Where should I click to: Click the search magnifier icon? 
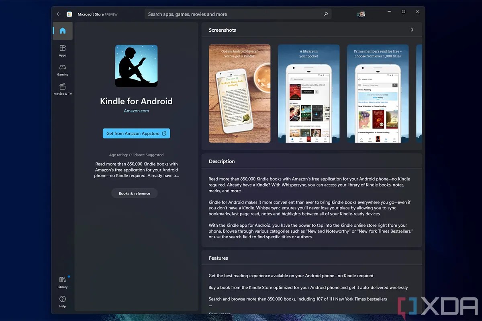click(326, 14)
